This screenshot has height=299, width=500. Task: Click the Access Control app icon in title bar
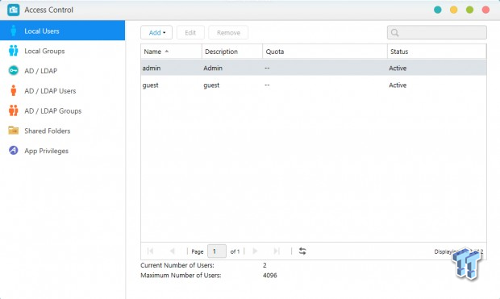point(14,10)
